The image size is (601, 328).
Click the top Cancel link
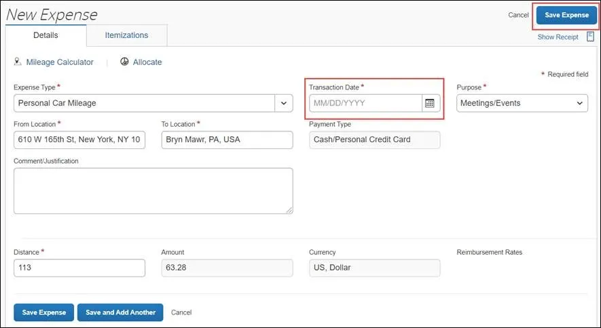518,15
